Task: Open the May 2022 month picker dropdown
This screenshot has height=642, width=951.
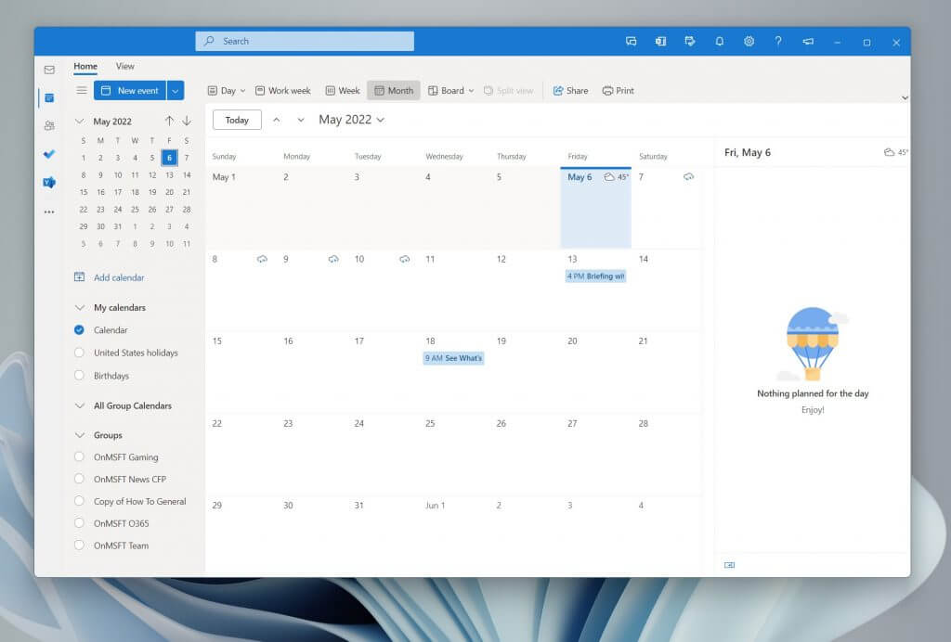Action: click(x=352, y=120)
